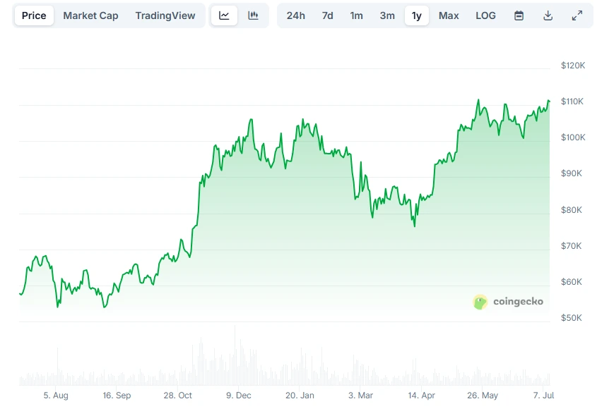The image size is (597, 411).
Task: Select the 3m range
Action: click(386, 15)
